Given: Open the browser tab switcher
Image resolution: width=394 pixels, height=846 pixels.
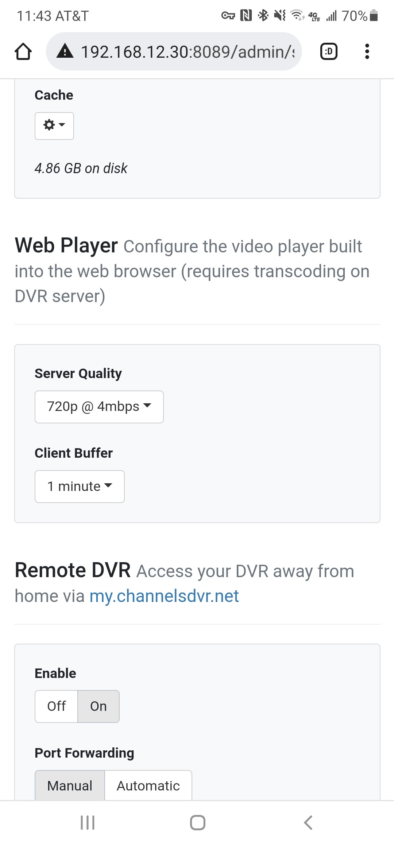Looking at the screenshot, I should [x=328, y=52].
